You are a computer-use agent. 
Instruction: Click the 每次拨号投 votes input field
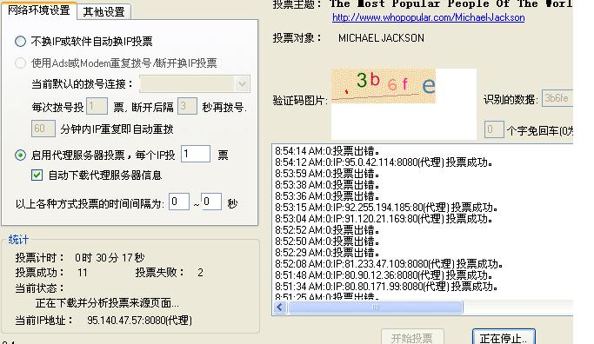click(97, 106)
